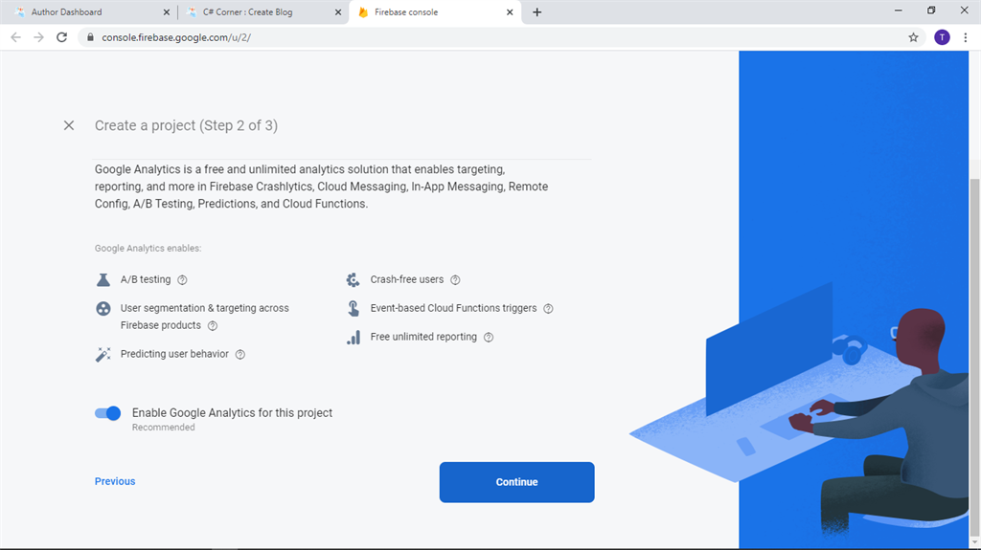Click the 'Crash-free users' text
Screen dimensions: 981x550
(406, 279)
